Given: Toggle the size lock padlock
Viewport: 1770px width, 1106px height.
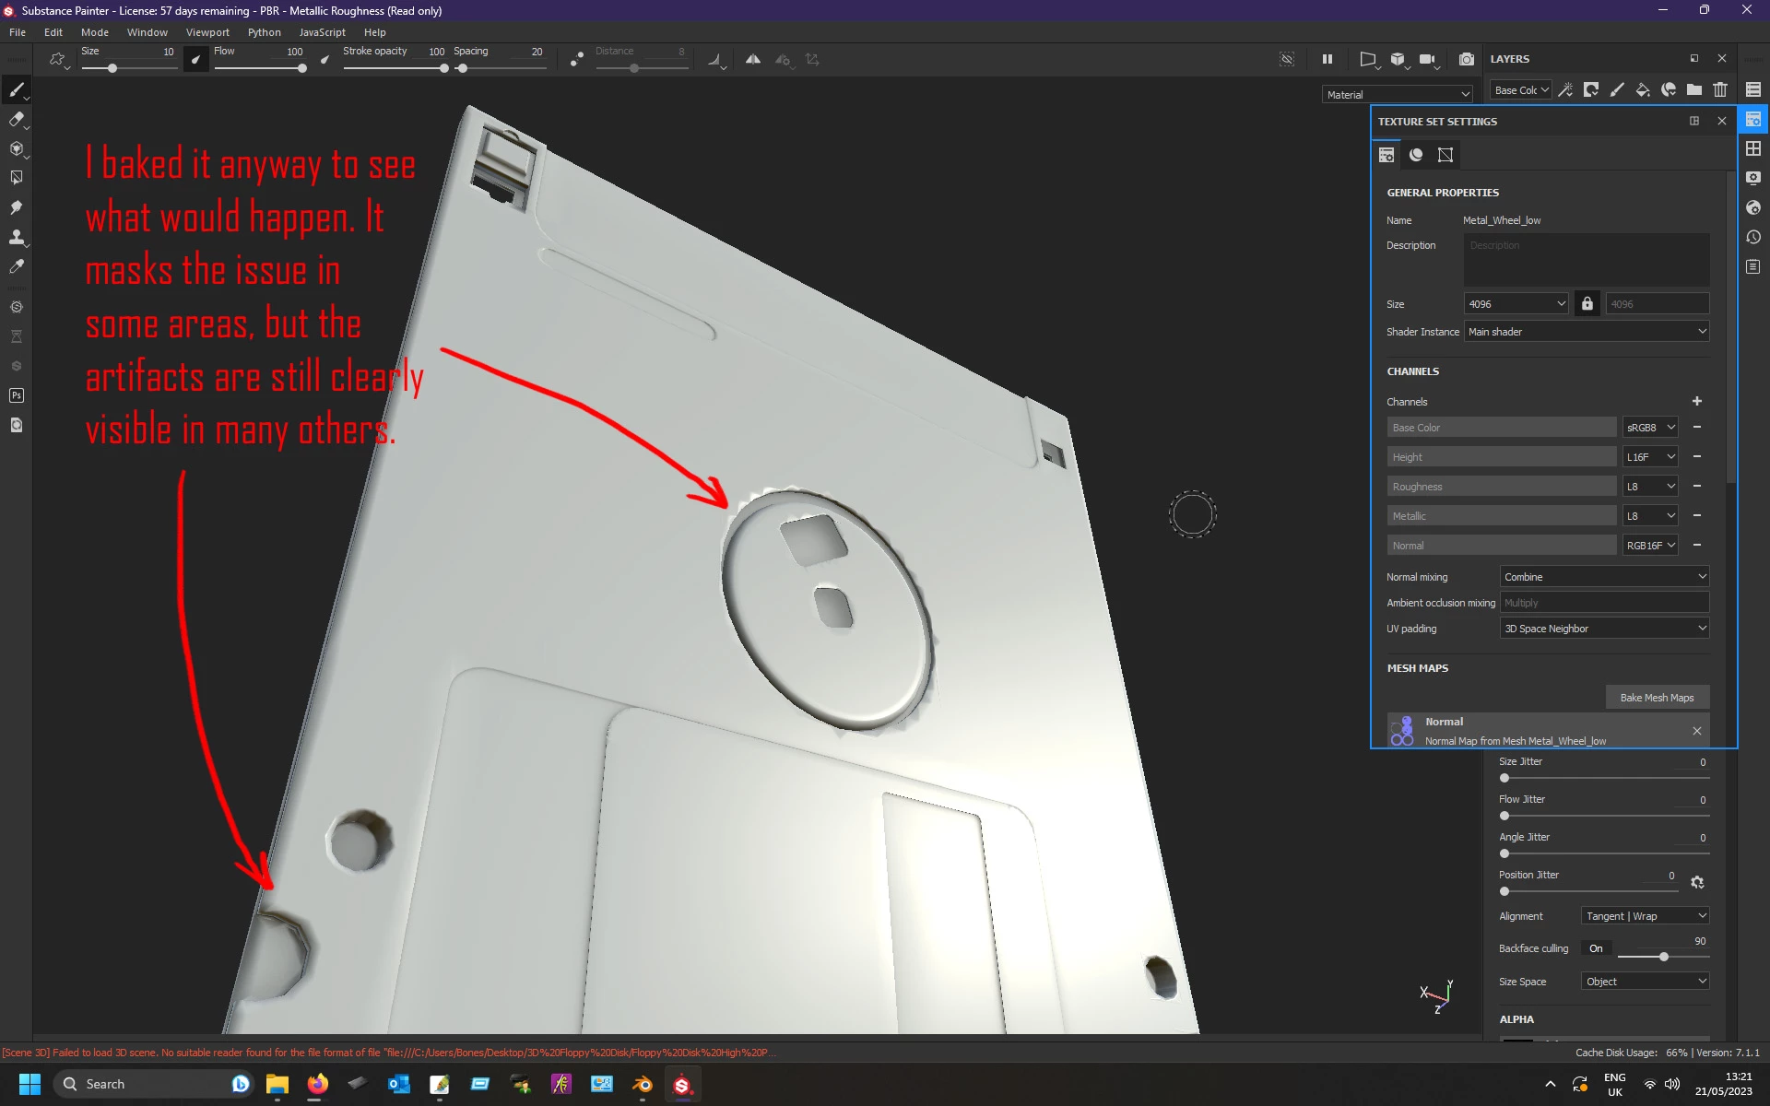Looking at the screenshot, I should click(x=1587, y=303).
